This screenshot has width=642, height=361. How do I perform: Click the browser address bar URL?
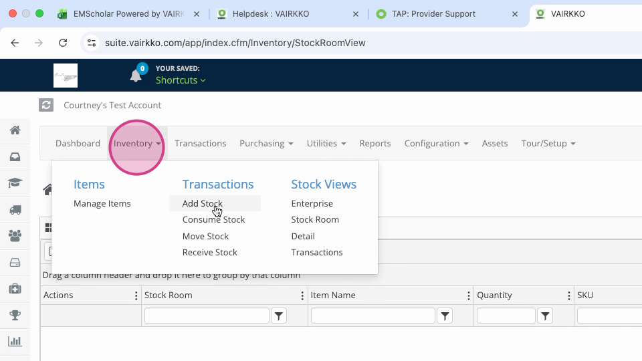(x=235, y=43)
